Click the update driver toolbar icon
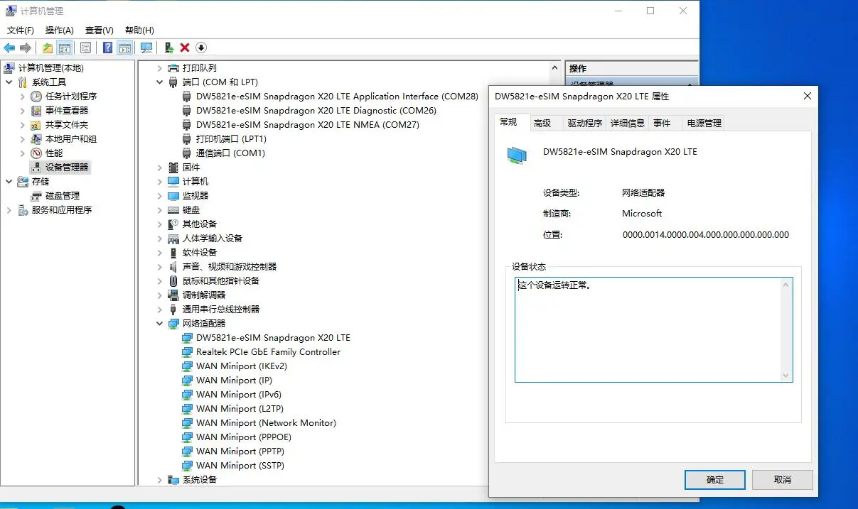The height and width of the screenshot is (509, 858). pos(168,48)
